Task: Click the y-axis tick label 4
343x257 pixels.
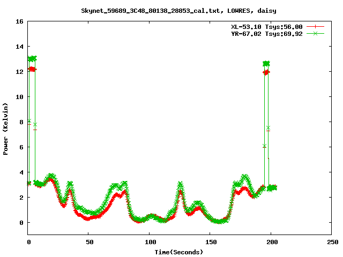Action: tap(21, 172)
